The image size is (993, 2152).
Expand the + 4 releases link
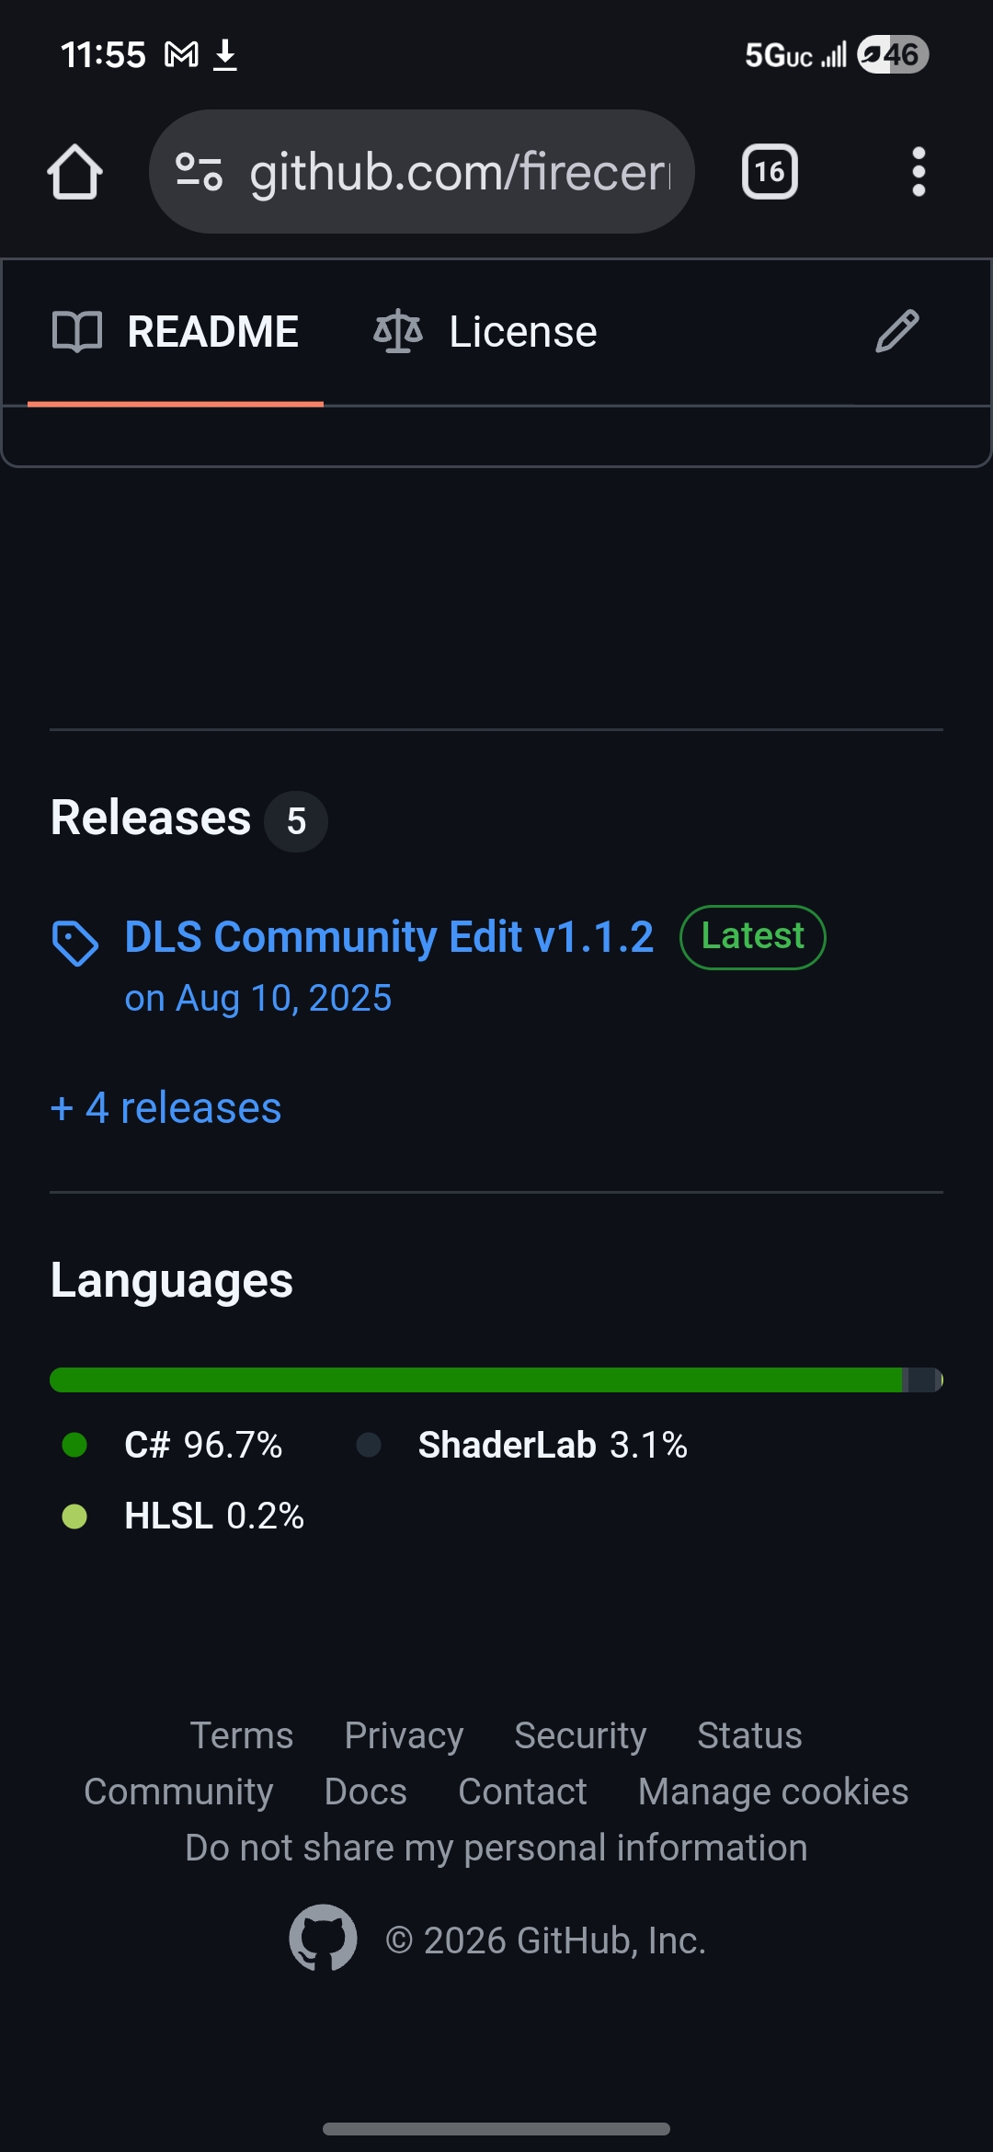click(x=166, y=1108)
